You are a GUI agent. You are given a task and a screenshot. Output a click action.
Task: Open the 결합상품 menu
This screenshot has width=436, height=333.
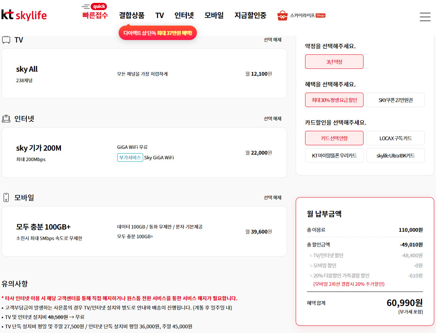pyautogui.click(x=132, y=15)
